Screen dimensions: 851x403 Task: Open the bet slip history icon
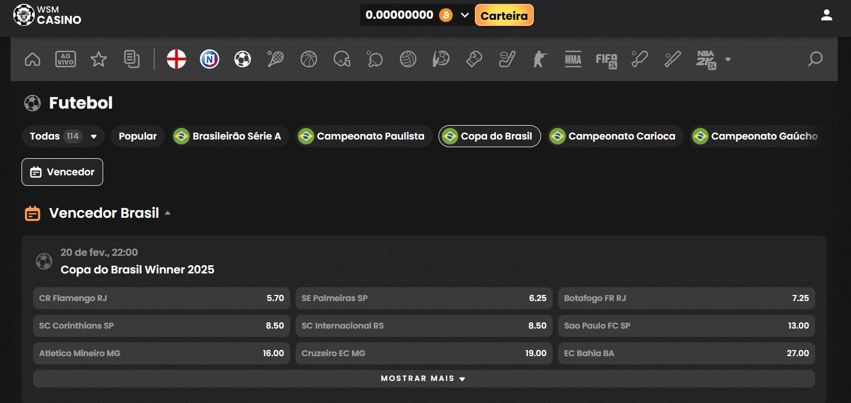click(x=132, y=59)
